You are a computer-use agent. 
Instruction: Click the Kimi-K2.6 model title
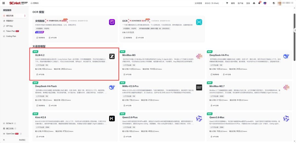pyautogui.click(x=41, y=117)
